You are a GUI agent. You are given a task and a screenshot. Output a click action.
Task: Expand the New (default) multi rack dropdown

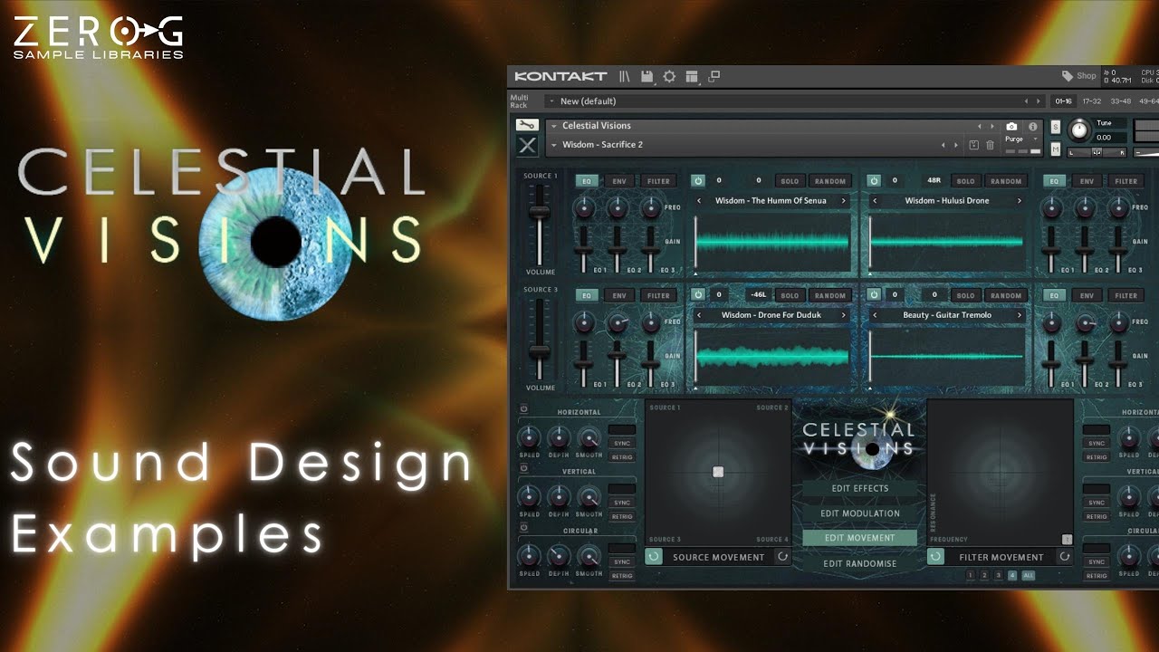tap(552, 101)
